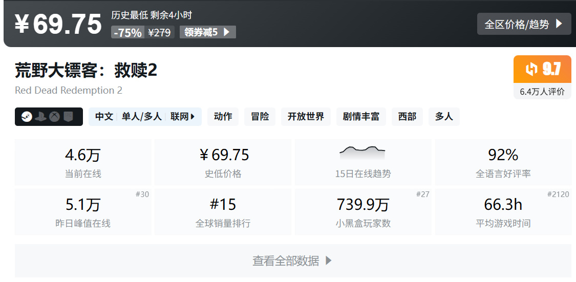Open the 剧情丰富 tag
Viewport: 576px width, 282px height.
361,117
